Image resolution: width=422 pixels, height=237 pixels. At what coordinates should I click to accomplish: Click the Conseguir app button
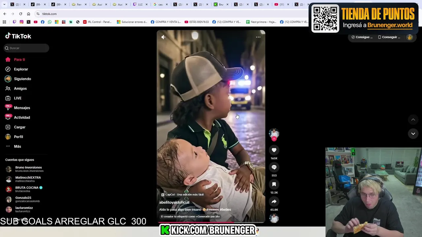pyautogui.click(x=389, y=37)
